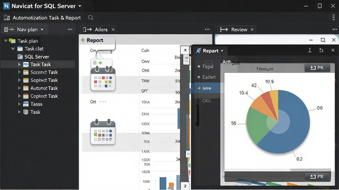
Task: Click the text cursor icon in Repart header
Action: tap(310, 50)
